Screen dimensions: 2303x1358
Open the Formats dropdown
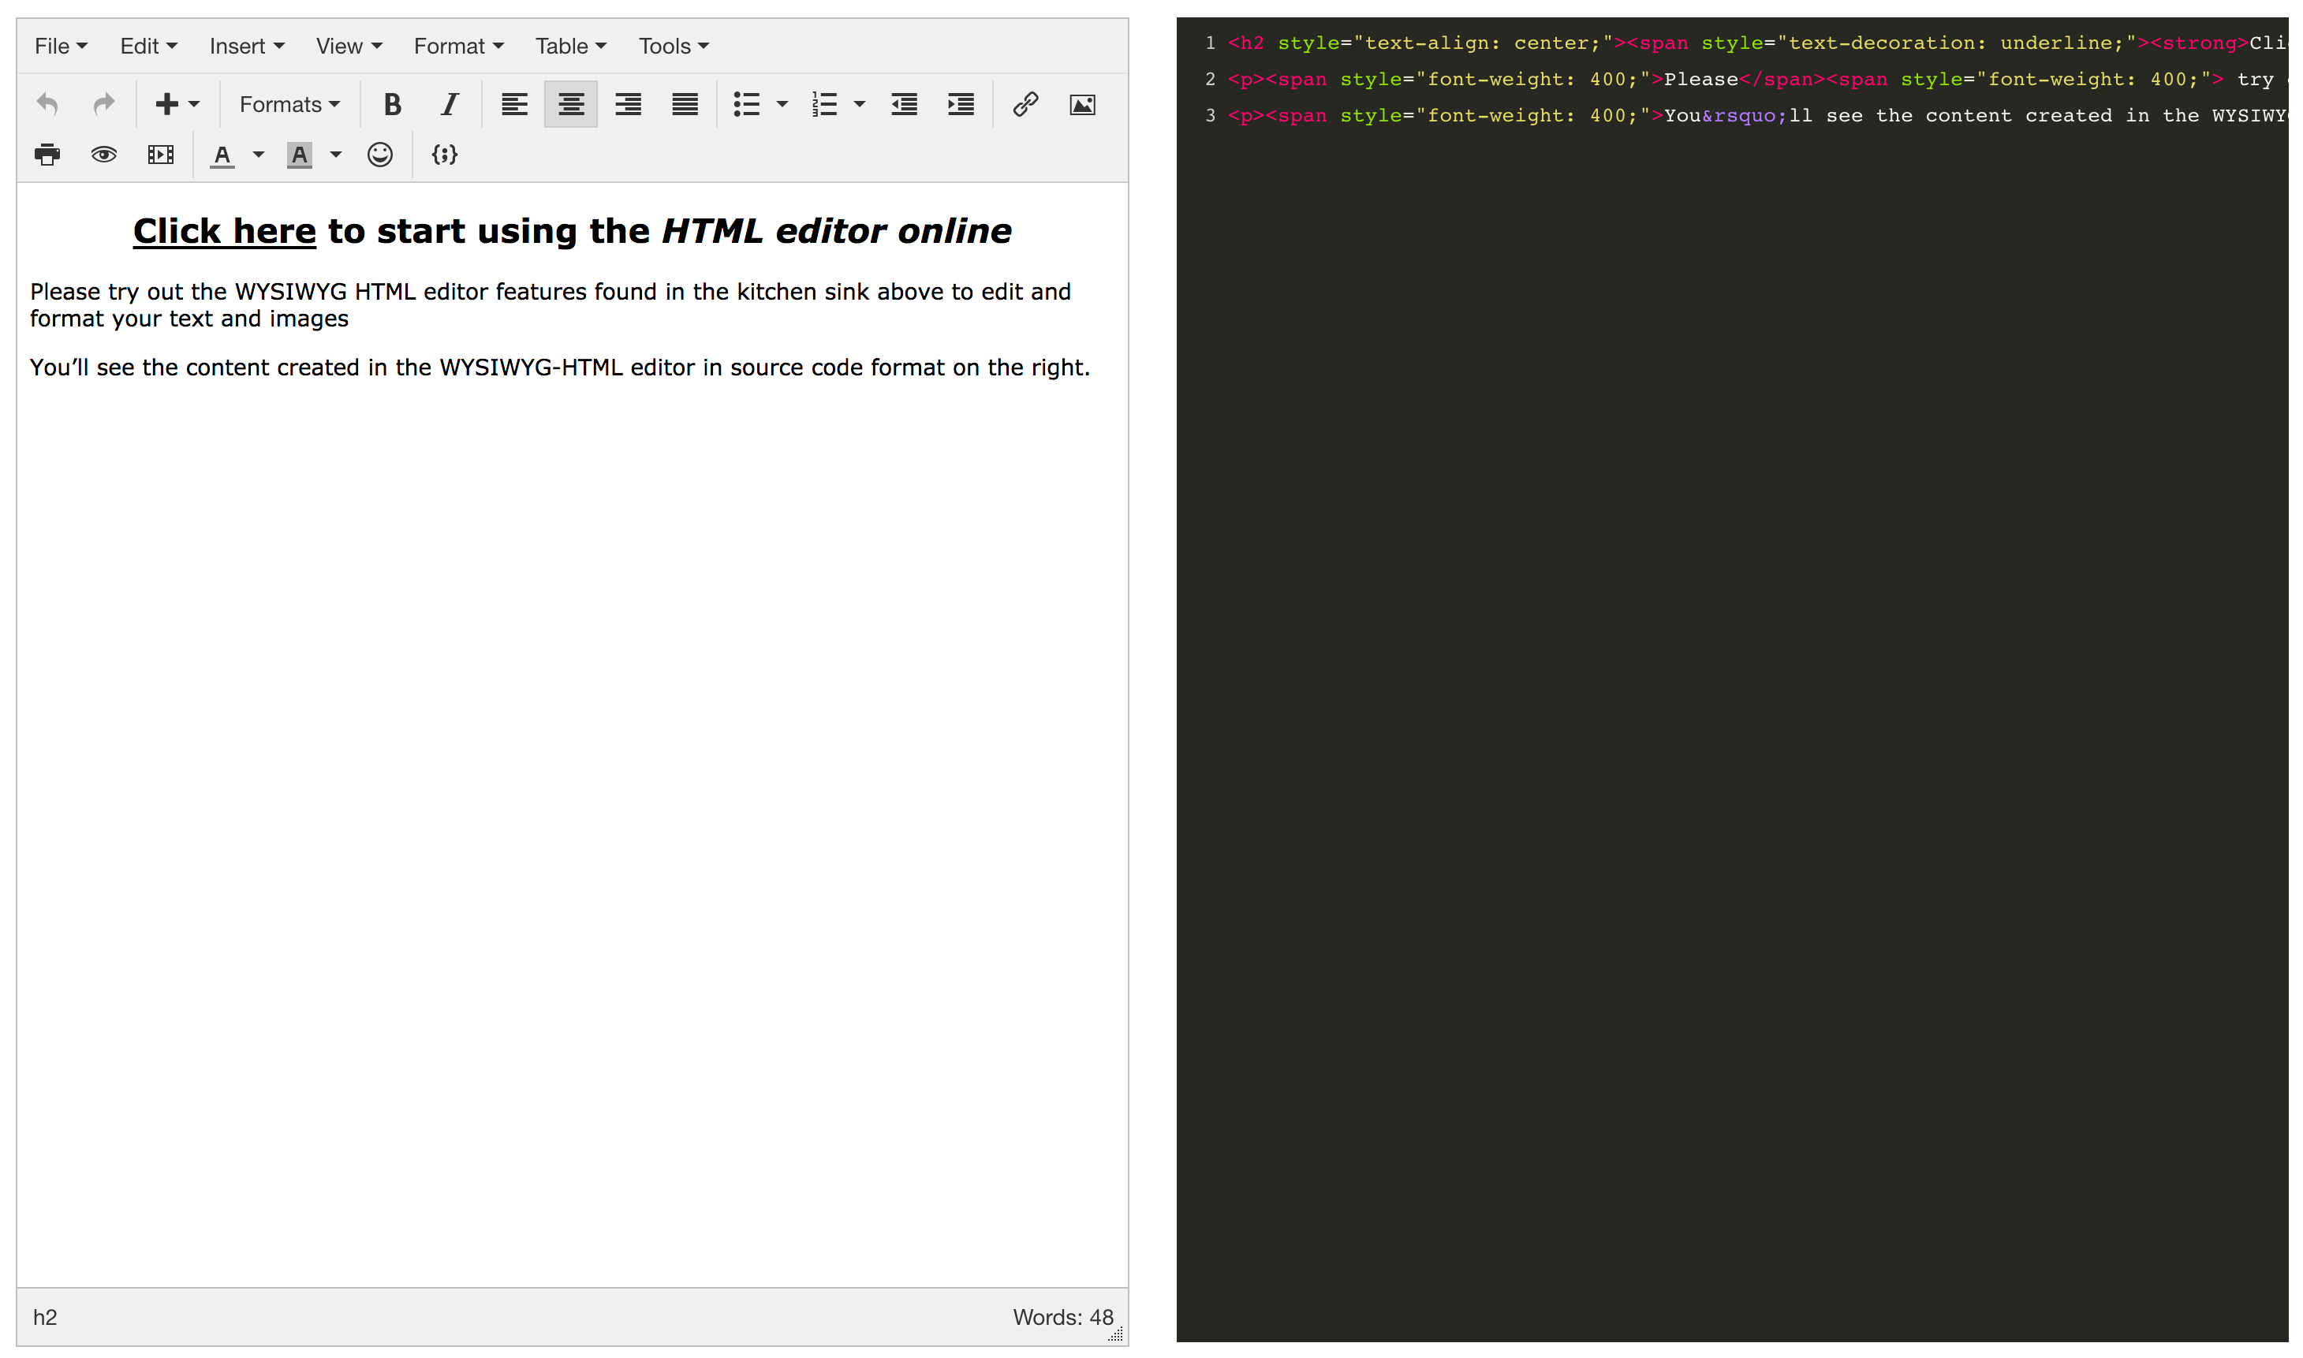click(289, 104)
